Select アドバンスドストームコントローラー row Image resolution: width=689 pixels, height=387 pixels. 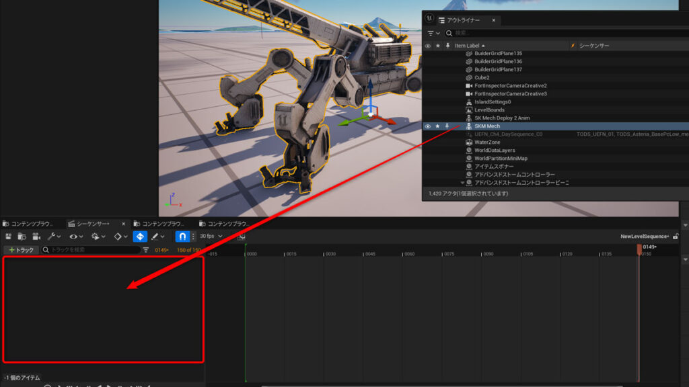coord(555,175)
